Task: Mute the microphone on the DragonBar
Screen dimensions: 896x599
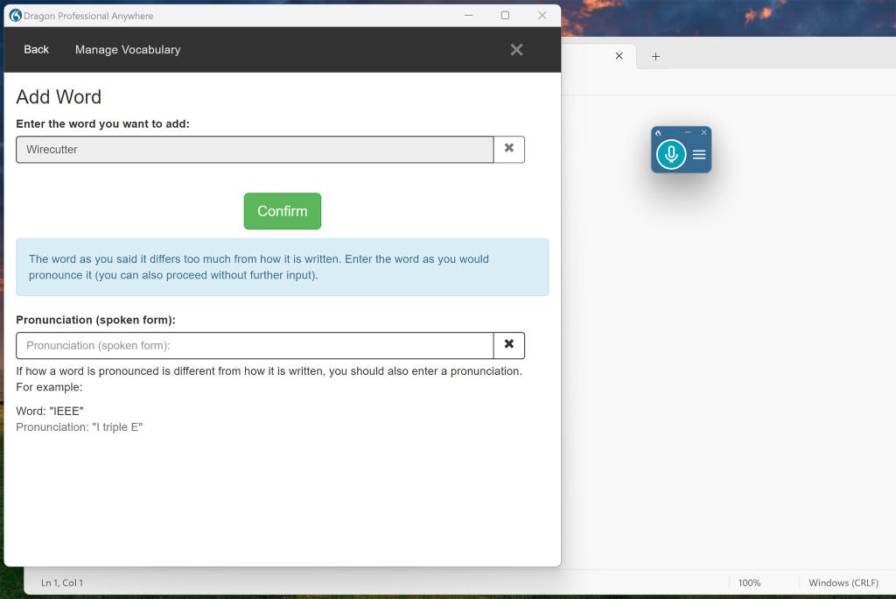Action: pos(671,153)
